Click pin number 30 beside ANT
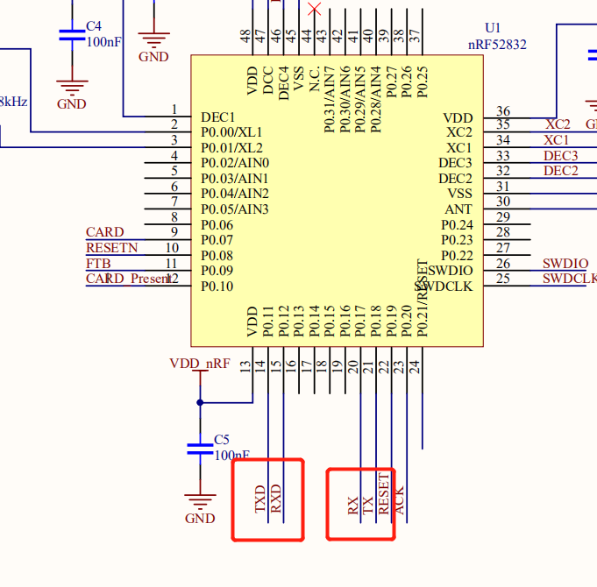Viewport: 597px width, 587px height. [x=503, y=202]
